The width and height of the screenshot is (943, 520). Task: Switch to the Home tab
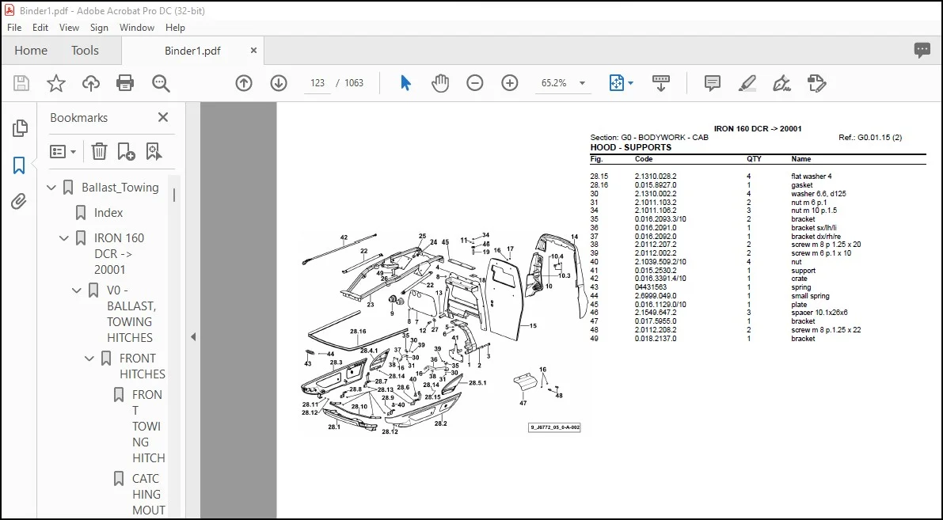click(x=31, y=51)
